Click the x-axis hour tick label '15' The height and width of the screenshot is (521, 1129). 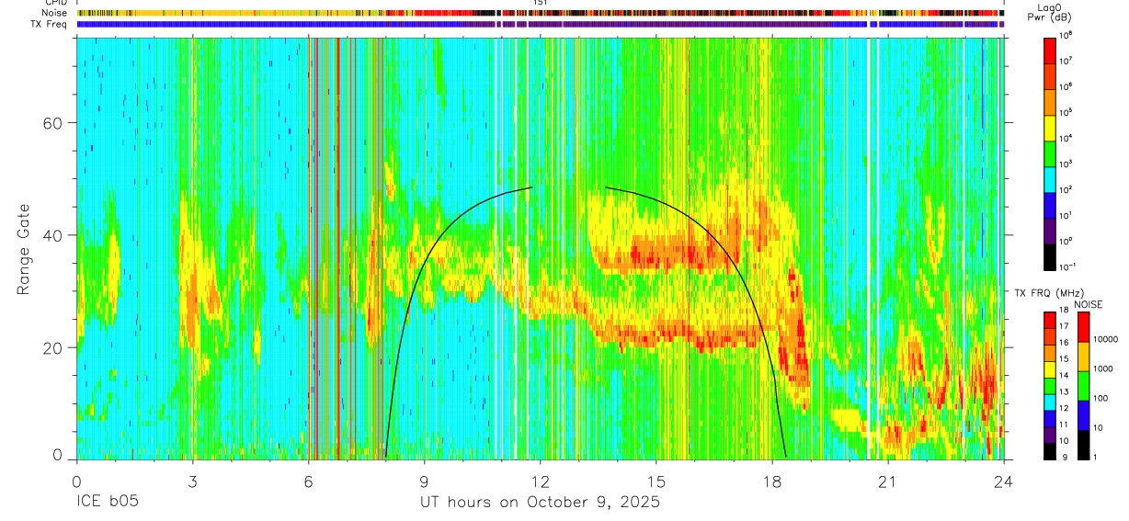pos(656,481)
